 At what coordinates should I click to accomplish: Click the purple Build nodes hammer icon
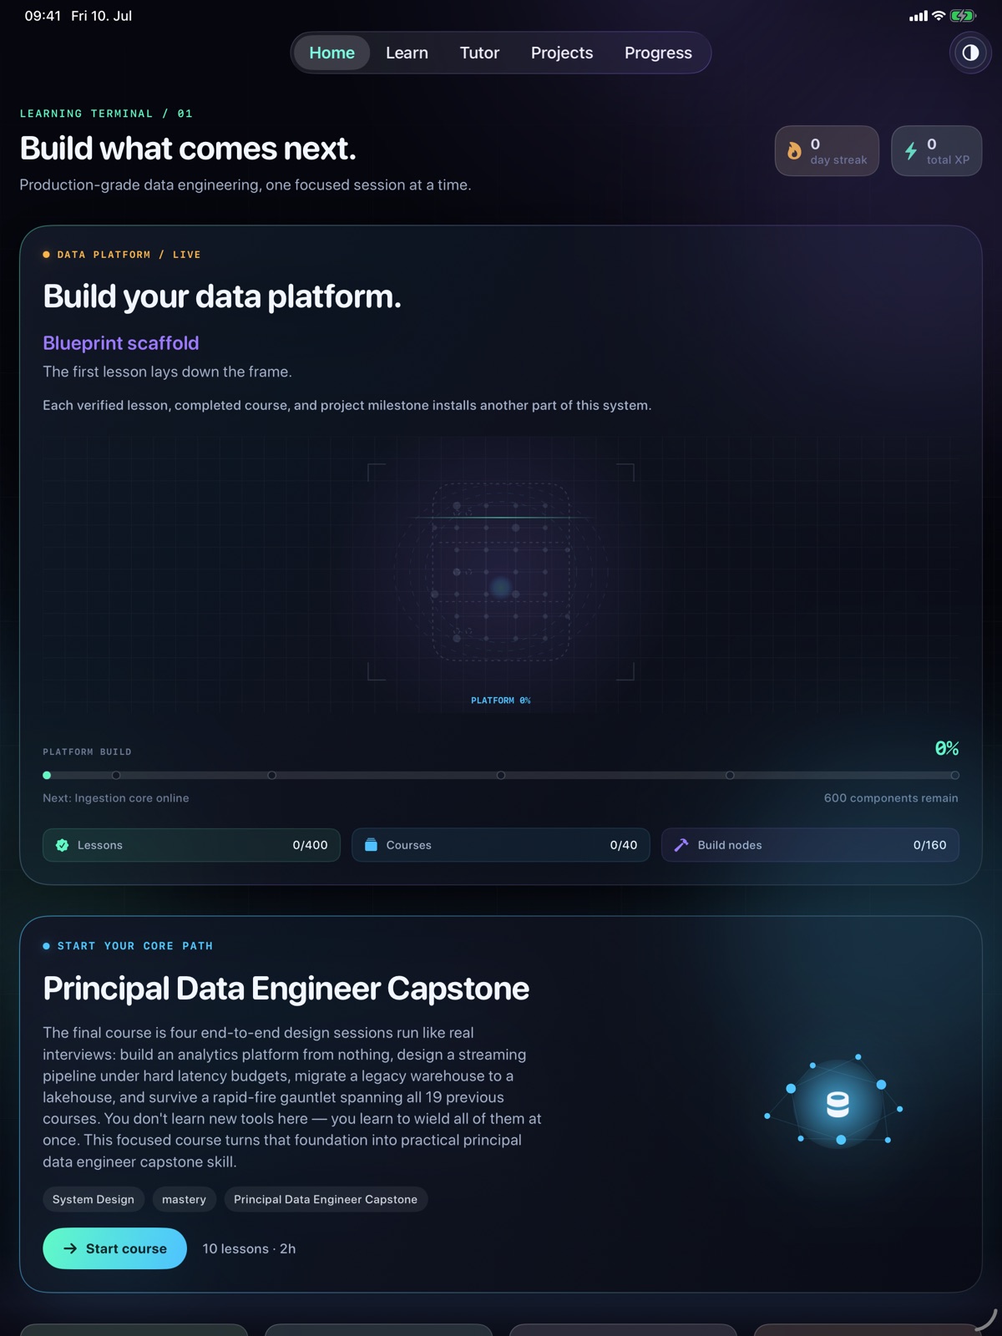click(x=681, y=845)
